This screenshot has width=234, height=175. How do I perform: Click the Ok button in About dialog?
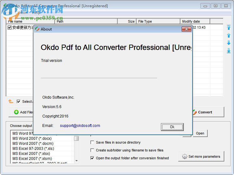click(x=172, y=127)
